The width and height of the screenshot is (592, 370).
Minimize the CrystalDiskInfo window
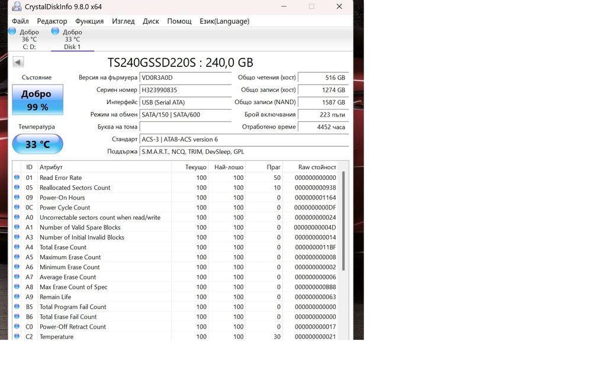pos(284,7)
